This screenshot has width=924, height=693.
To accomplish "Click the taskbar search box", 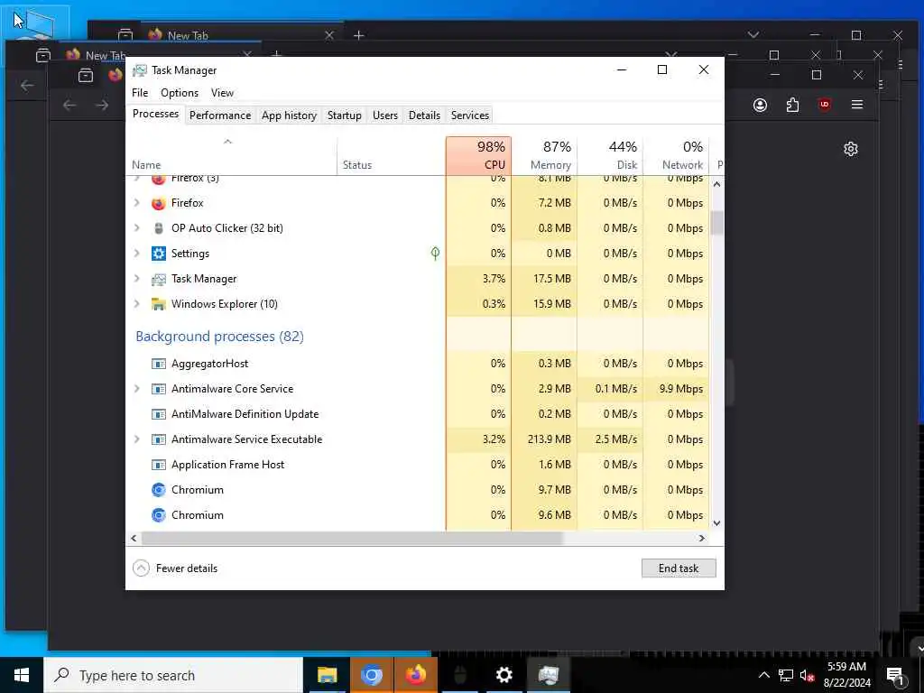I will point(173,675).
